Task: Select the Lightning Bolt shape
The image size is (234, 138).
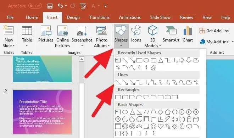Action: point(168,127)
